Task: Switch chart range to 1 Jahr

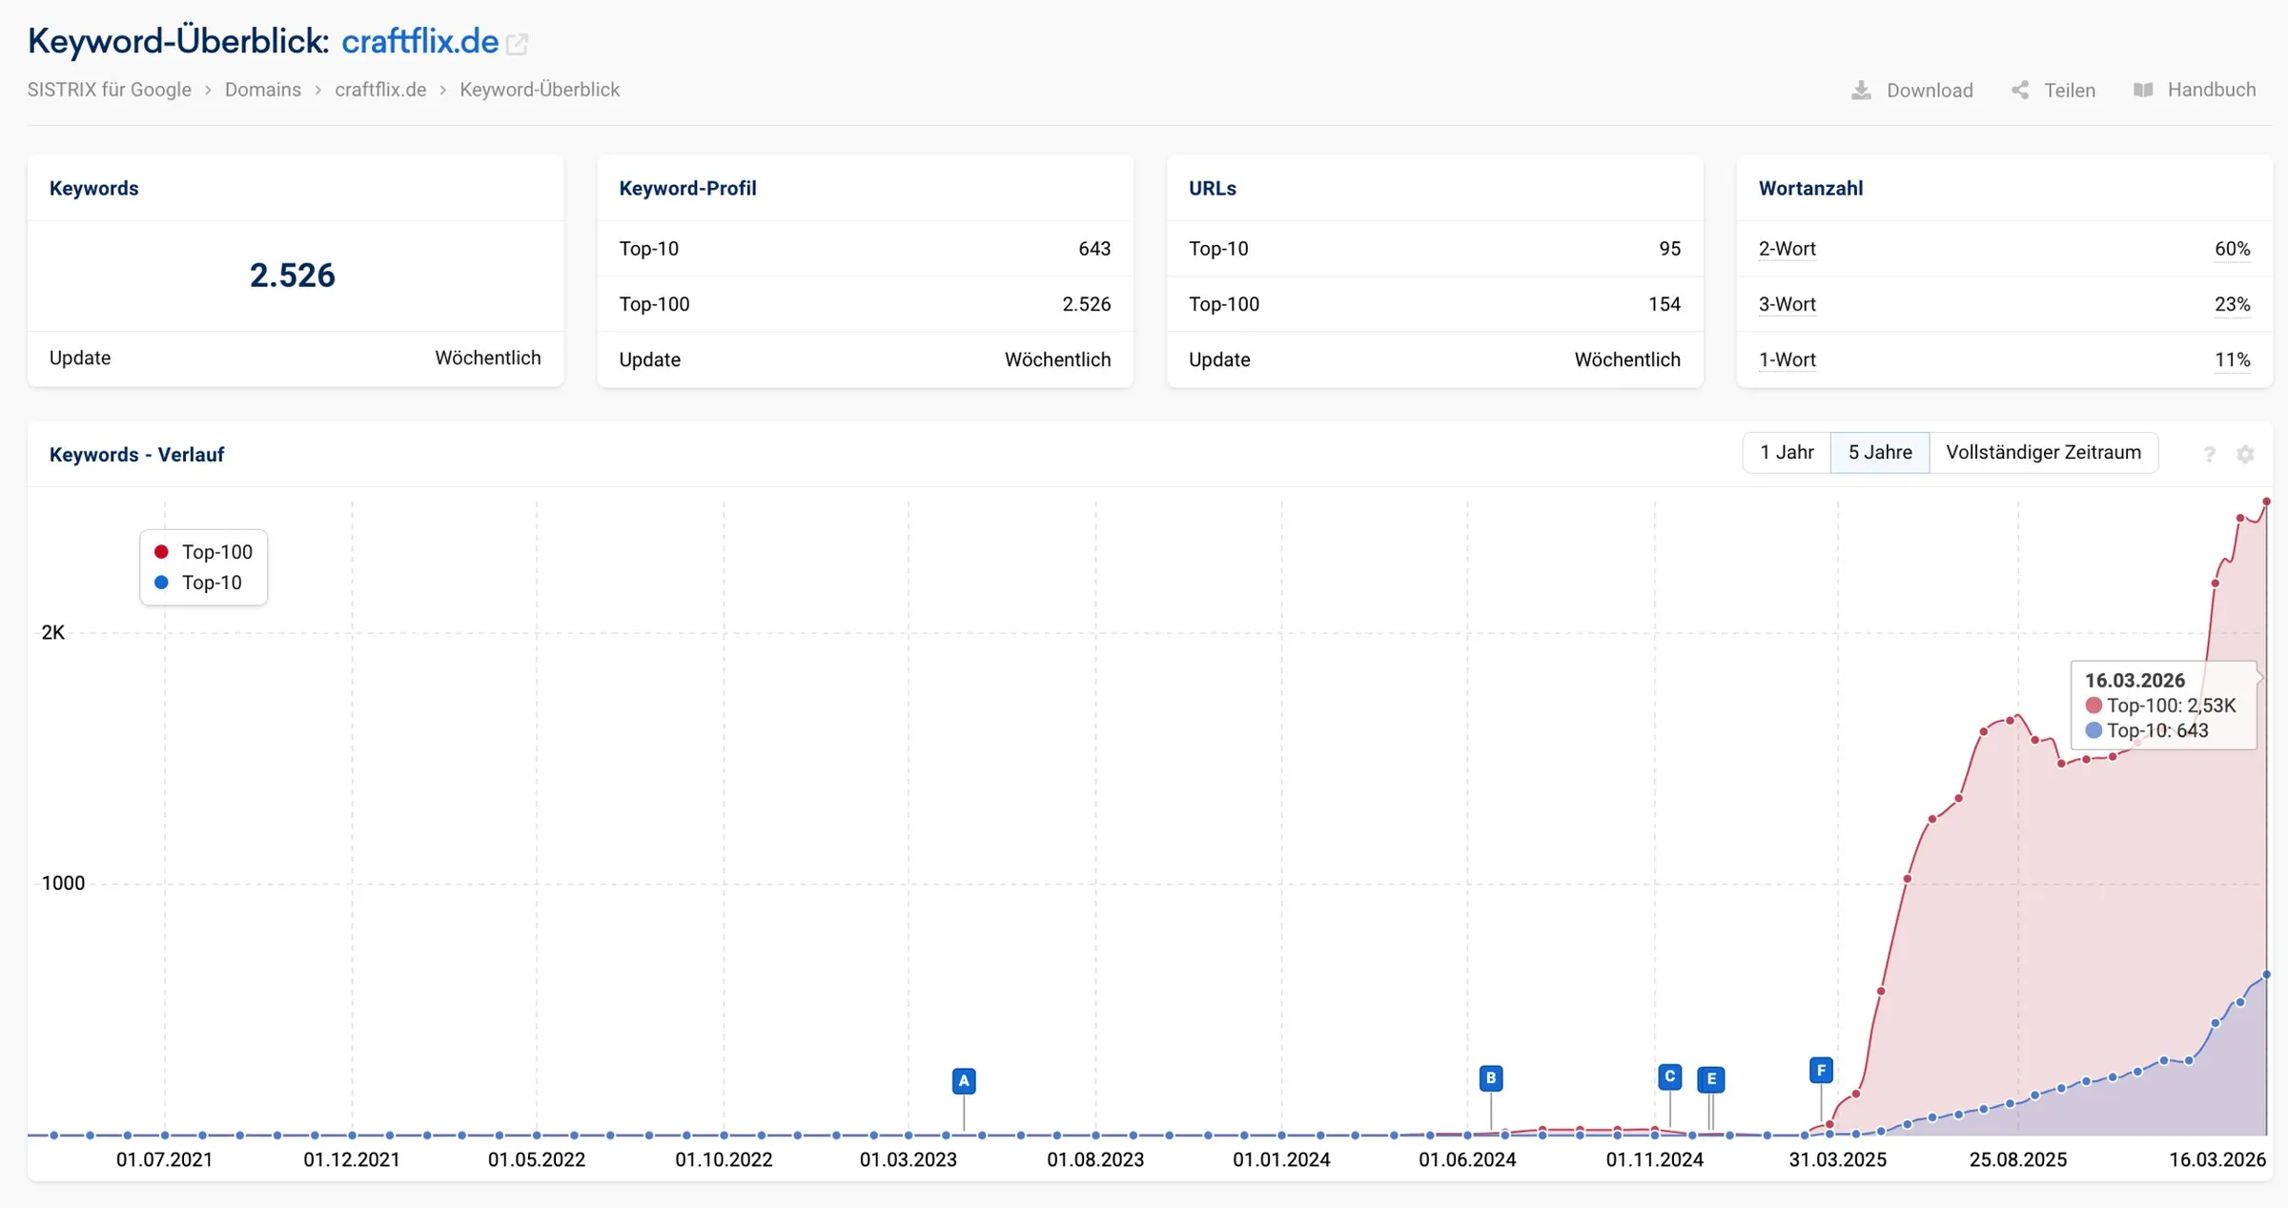Action: 1787,452
